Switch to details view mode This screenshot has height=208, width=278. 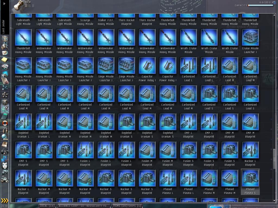30,6
